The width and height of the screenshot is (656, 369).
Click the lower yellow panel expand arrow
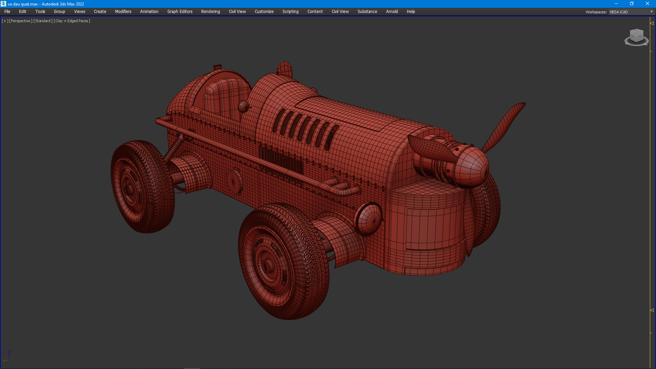click(x=652, y=310)
